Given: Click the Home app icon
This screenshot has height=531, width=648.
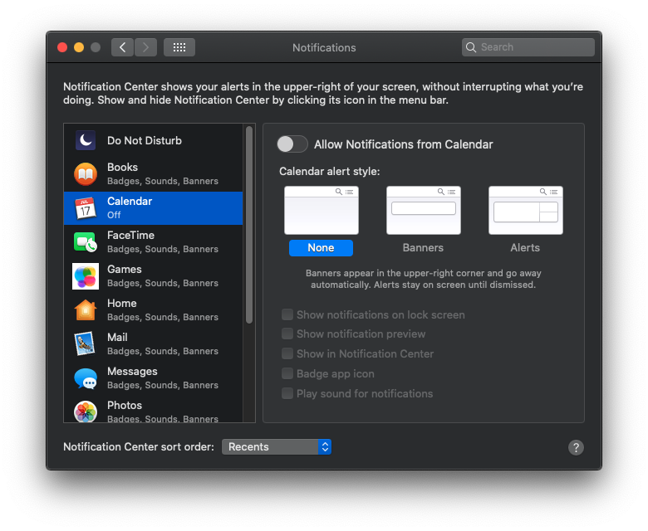Looking at the screenshot, I should (x=86, y=309).
